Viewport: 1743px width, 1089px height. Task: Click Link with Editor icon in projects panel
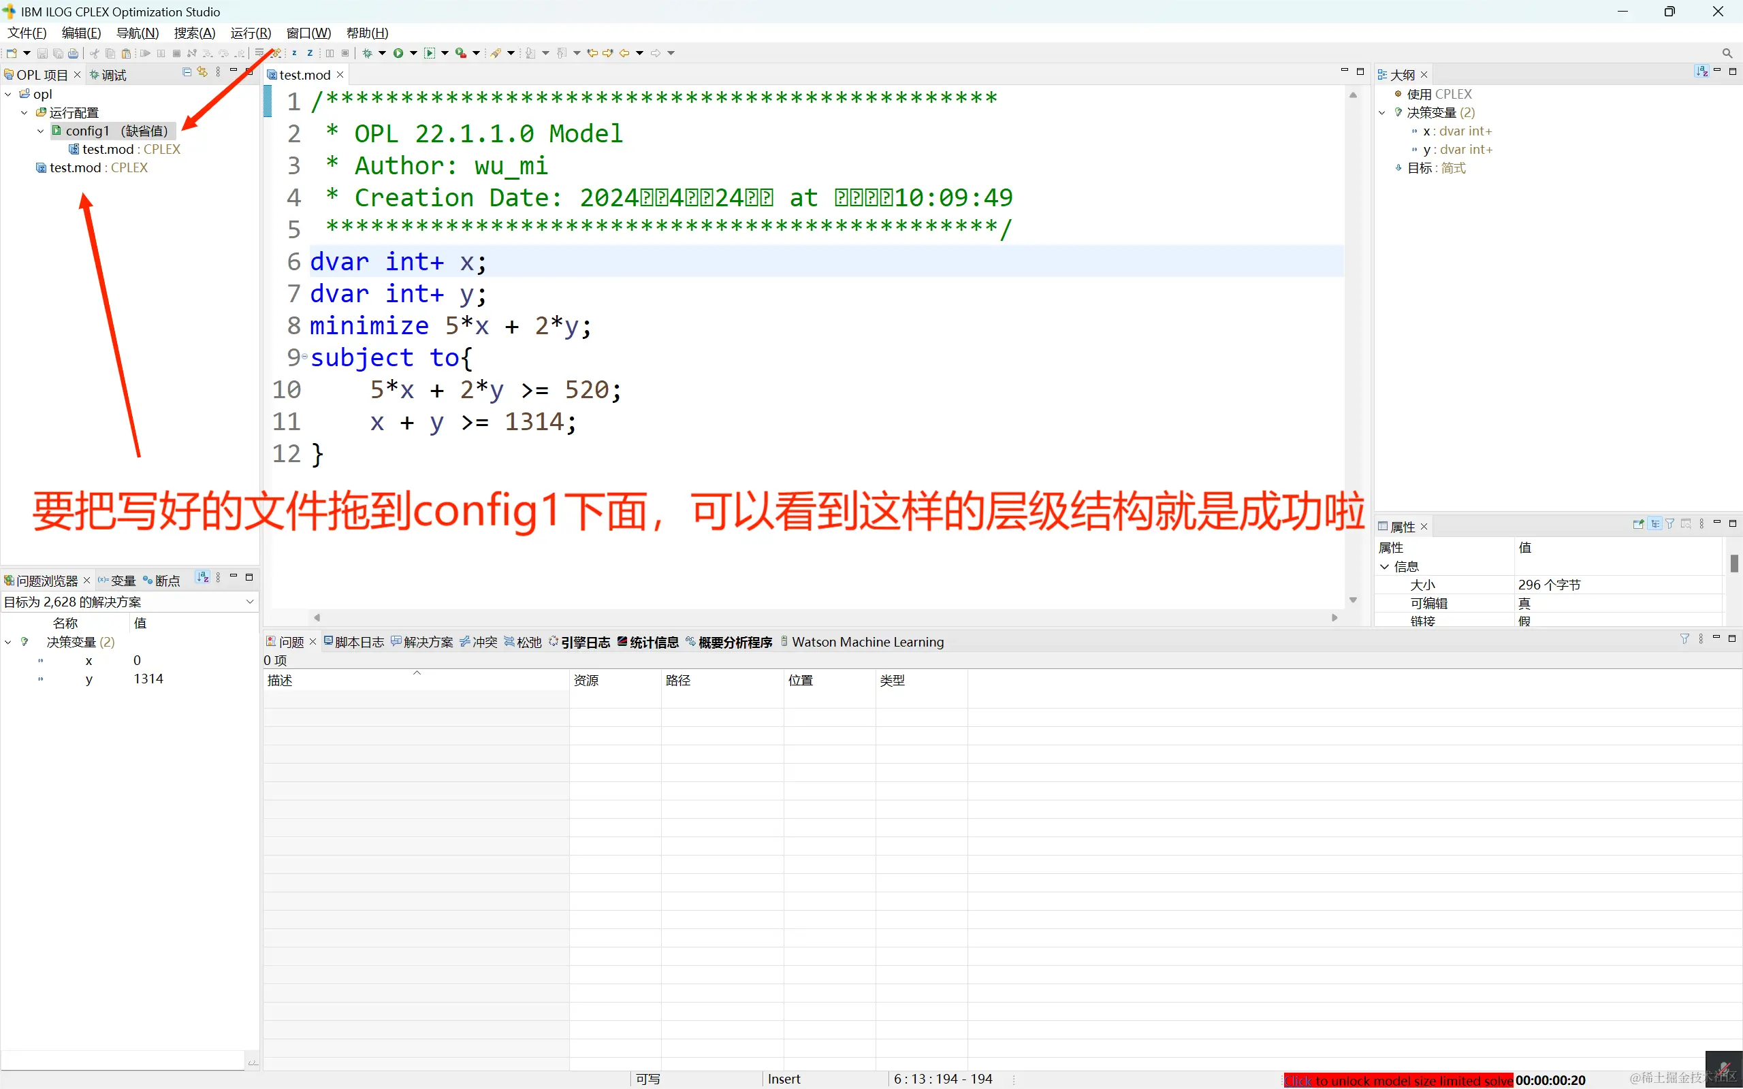(x=202, y=72)
